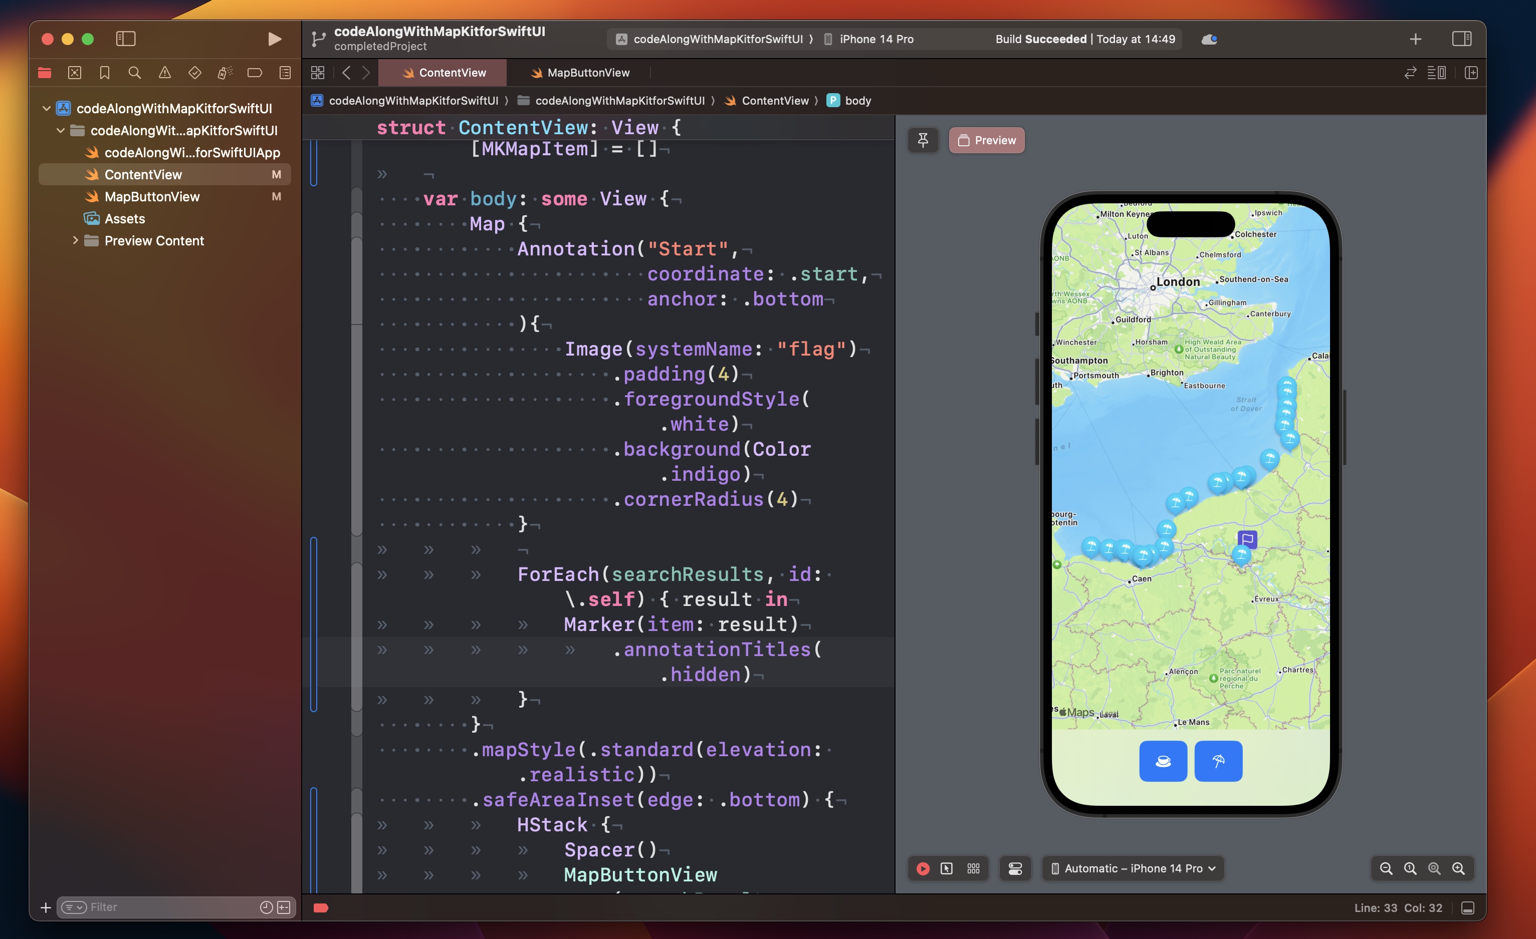Open the Library with the plus icon
The image size is (1536, 939).
[x=1415, y=39]
